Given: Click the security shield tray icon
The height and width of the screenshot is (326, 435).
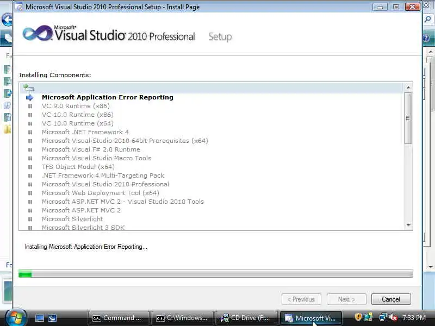Looking at the screenshot, I should 358,317.
